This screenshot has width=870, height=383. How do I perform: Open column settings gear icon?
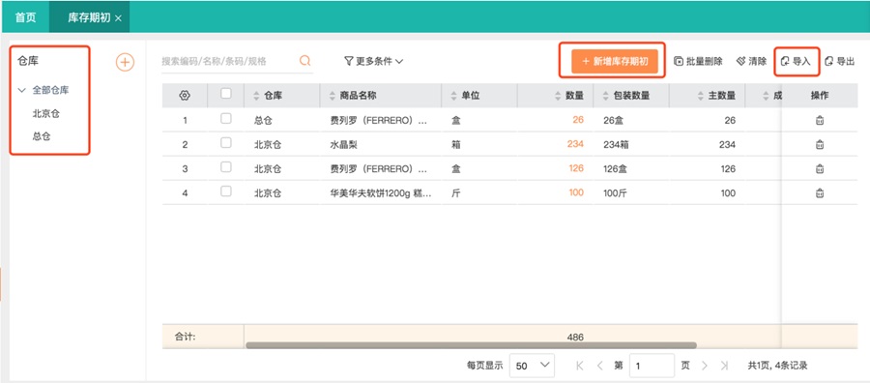tap(185, 96)
